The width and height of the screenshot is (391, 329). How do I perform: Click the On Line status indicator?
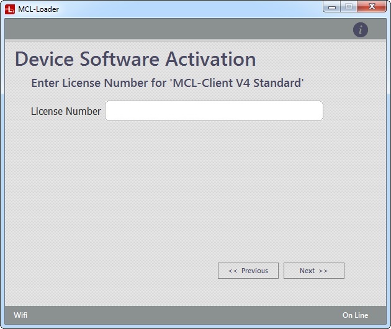coord(355,315)
